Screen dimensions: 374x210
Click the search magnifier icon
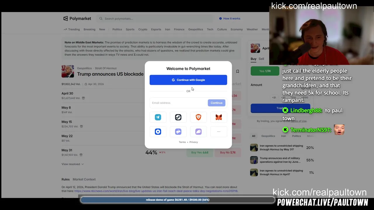(x=101, y=18)
